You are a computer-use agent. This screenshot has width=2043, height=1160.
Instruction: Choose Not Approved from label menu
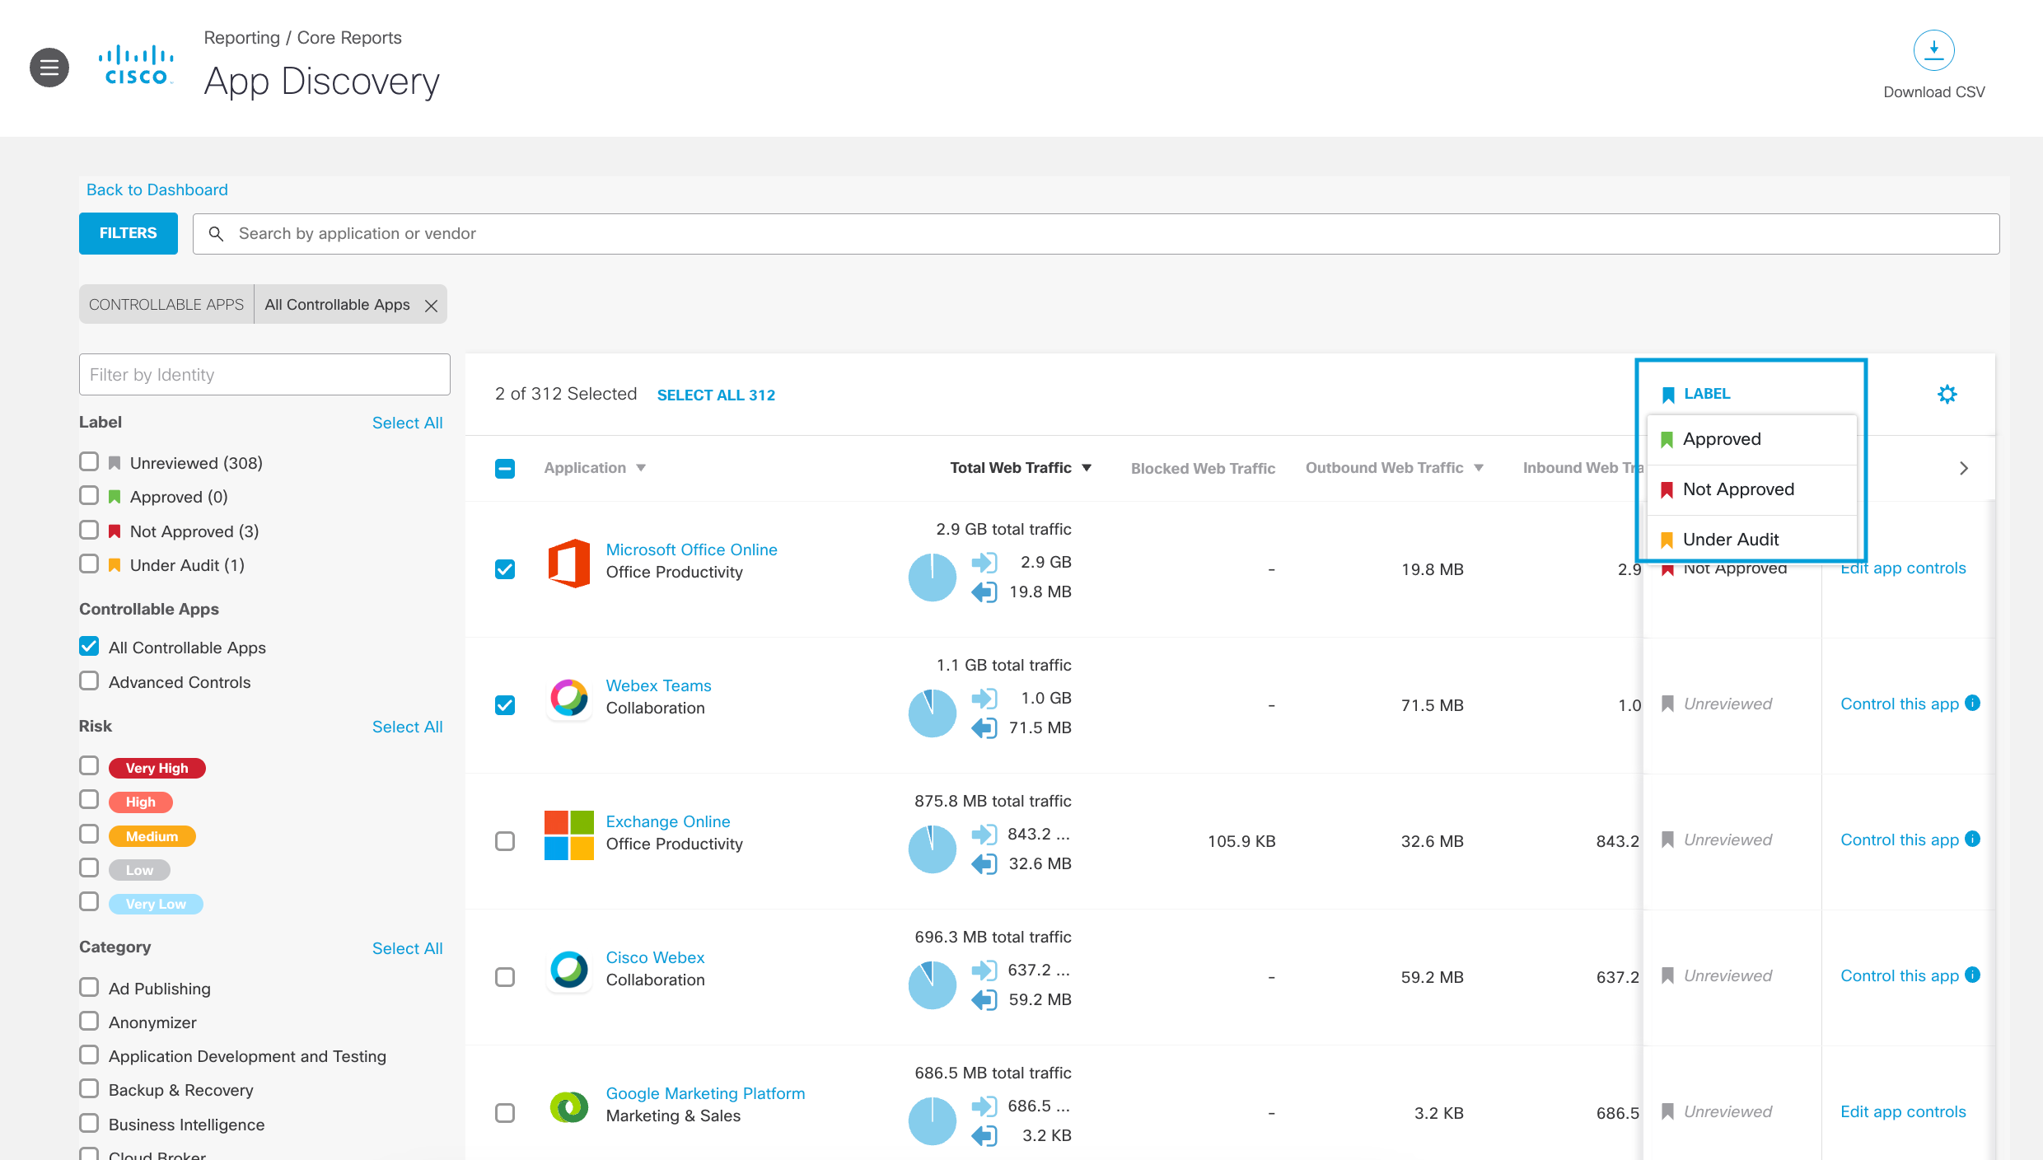(1751, 490)
